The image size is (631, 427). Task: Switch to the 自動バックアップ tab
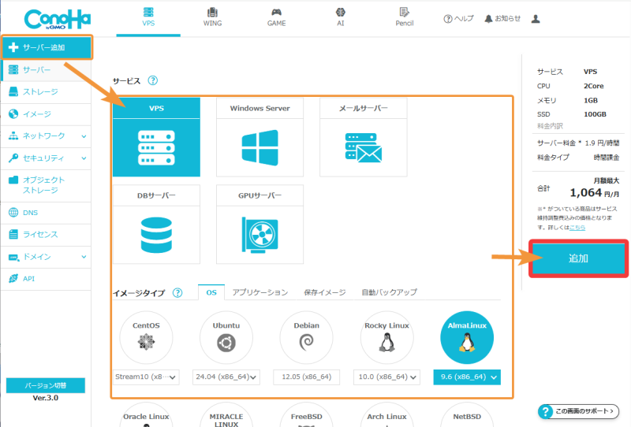(389, 292)
